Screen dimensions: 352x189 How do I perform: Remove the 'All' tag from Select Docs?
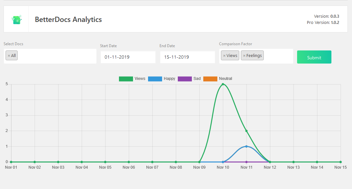(9, 56)
